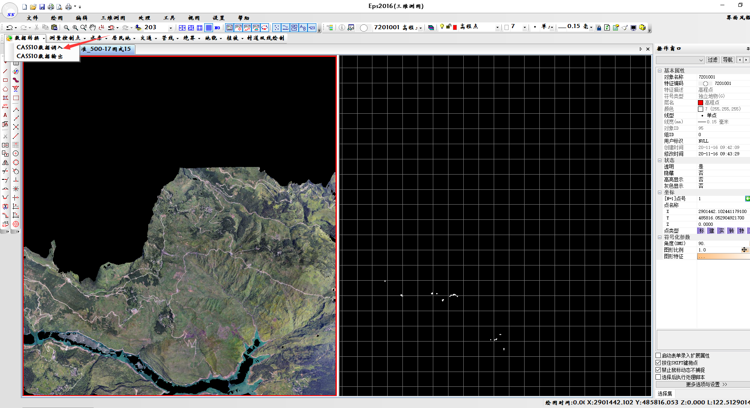Click the layers stack icon in toolbar

(x=431, y=27)
